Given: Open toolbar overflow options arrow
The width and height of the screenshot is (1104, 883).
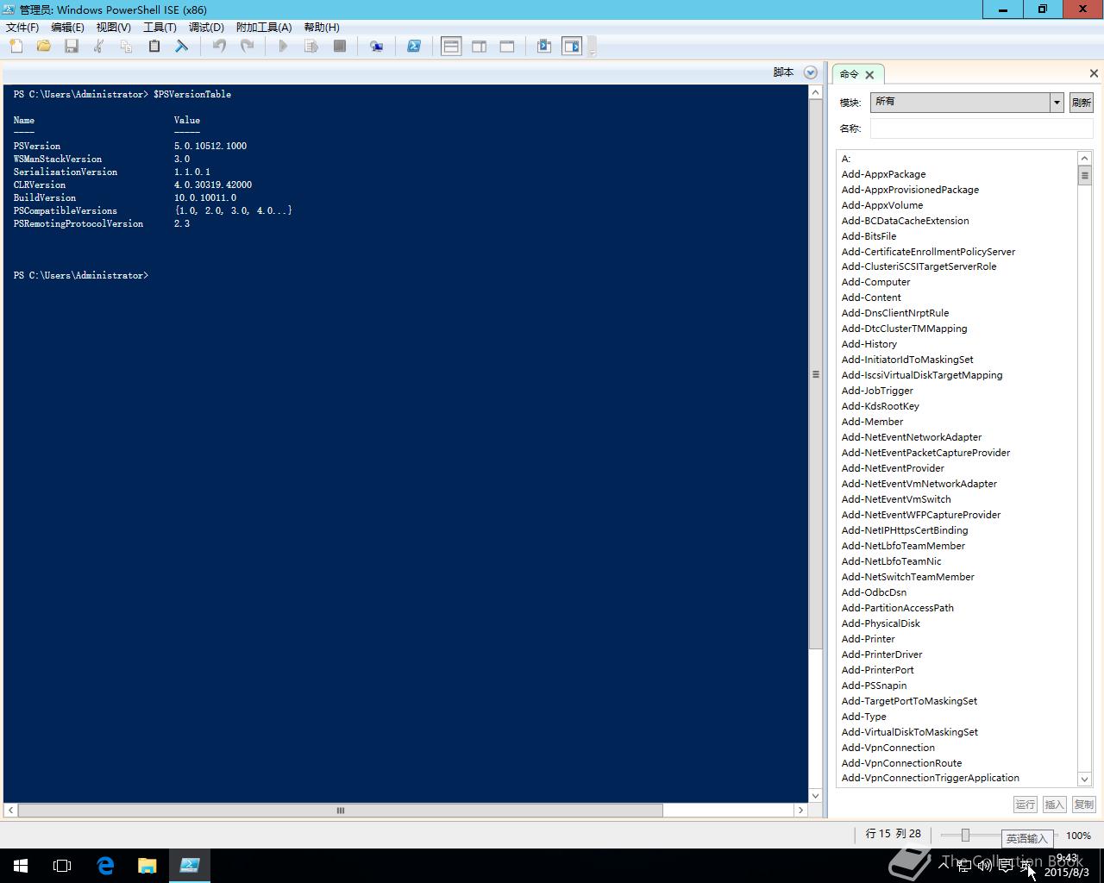Looking at the screenshot, I should (593, 52).
